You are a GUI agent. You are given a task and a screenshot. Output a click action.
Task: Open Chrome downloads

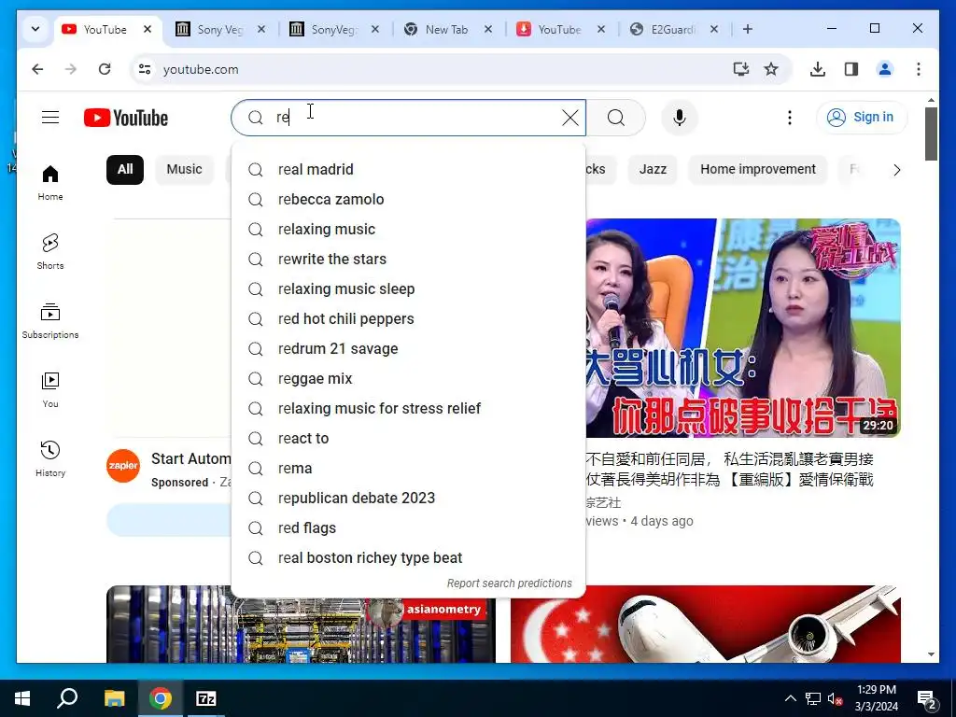tap(818, 69)
